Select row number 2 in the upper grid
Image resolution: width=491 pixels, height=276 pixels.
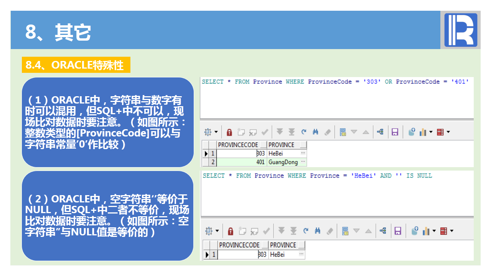[x=213, y=162]
